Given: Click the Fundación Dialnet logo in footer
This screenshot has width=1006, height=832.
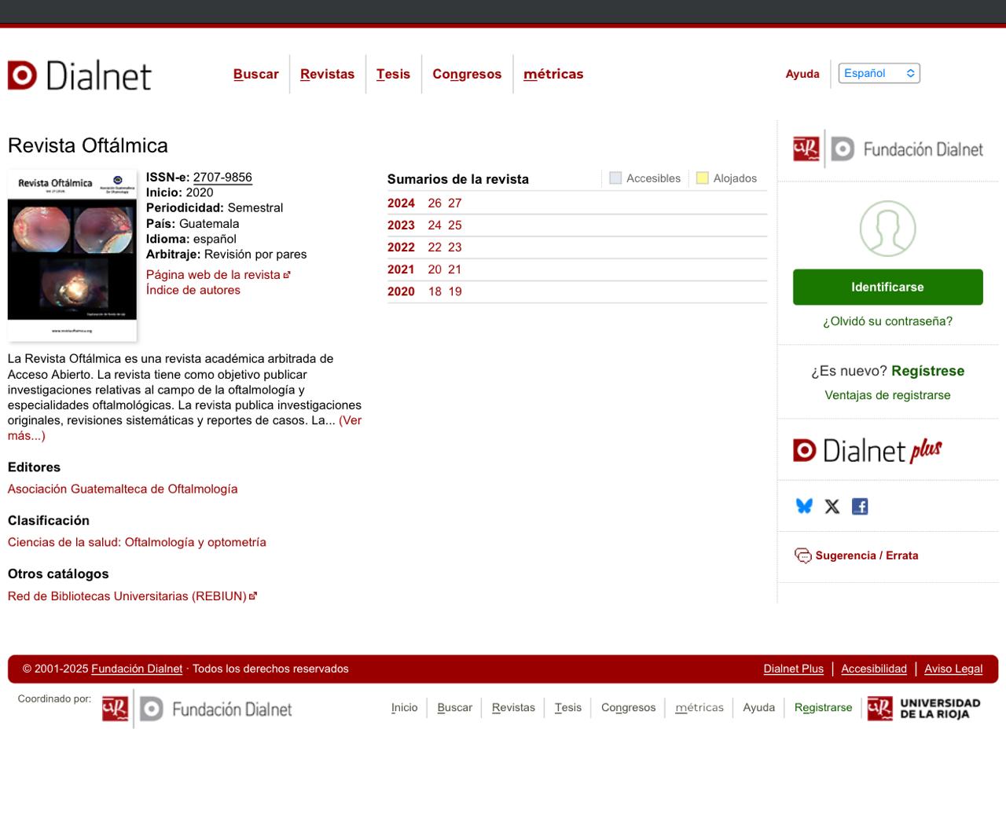Looking at the screenshot, I should [196, 709].
